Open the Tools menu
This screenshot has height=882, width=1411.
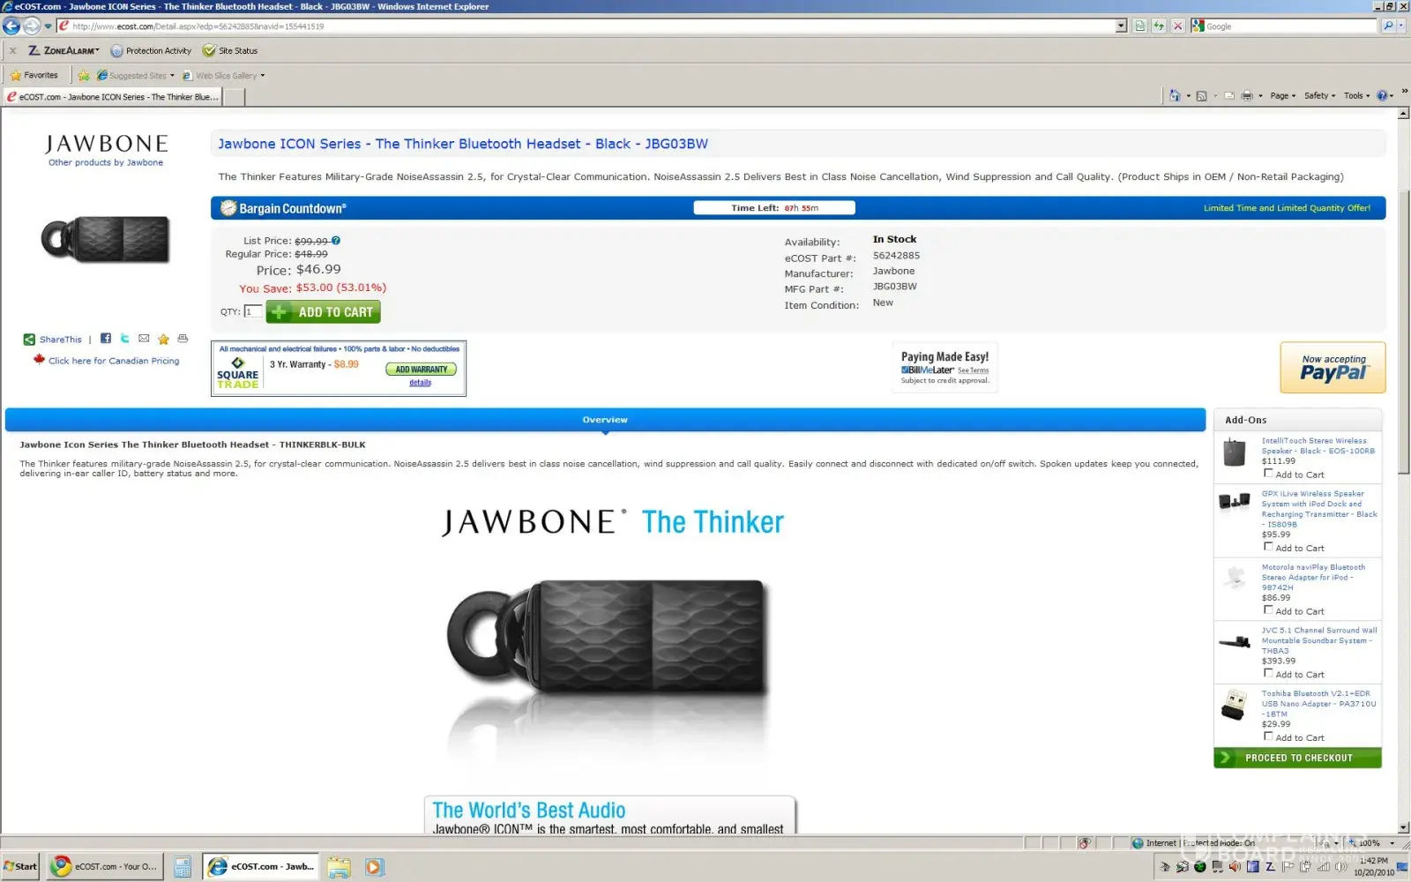click(x=1356, y=95)
